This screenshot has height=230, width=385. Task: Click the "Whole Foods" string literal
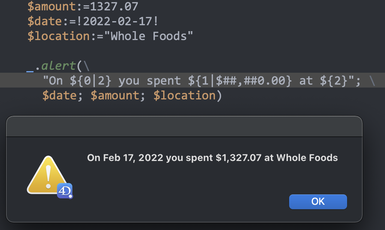[152, 36]
